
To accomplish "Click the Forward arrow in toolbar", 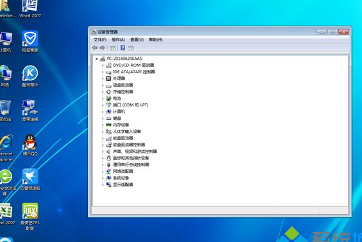I will click(x=102, y=48).
